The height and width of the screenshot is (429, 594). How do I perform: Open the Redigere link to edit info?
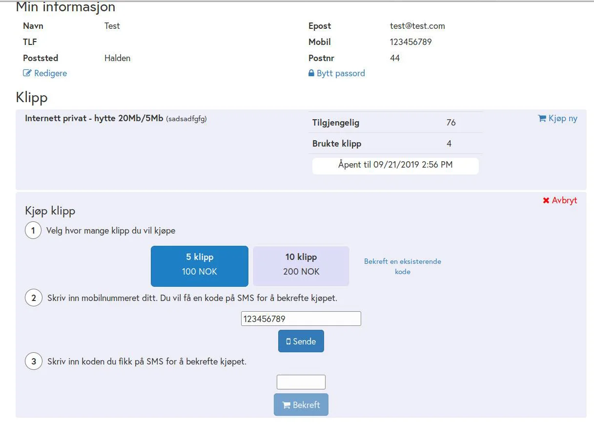[x=45, y=73]
